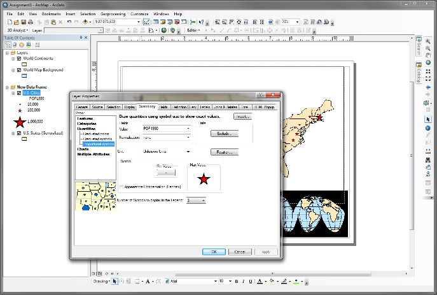Screen dimensions: 437x295
Task: Click Cancel in Layer Properties
Action: (x=240, y=252)
